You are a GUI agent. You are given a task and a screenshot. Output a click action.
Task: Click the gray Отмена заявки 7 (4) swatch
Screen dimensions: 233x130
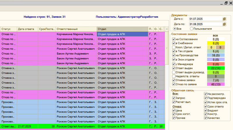pyautogui.click(x=216, y=80)
